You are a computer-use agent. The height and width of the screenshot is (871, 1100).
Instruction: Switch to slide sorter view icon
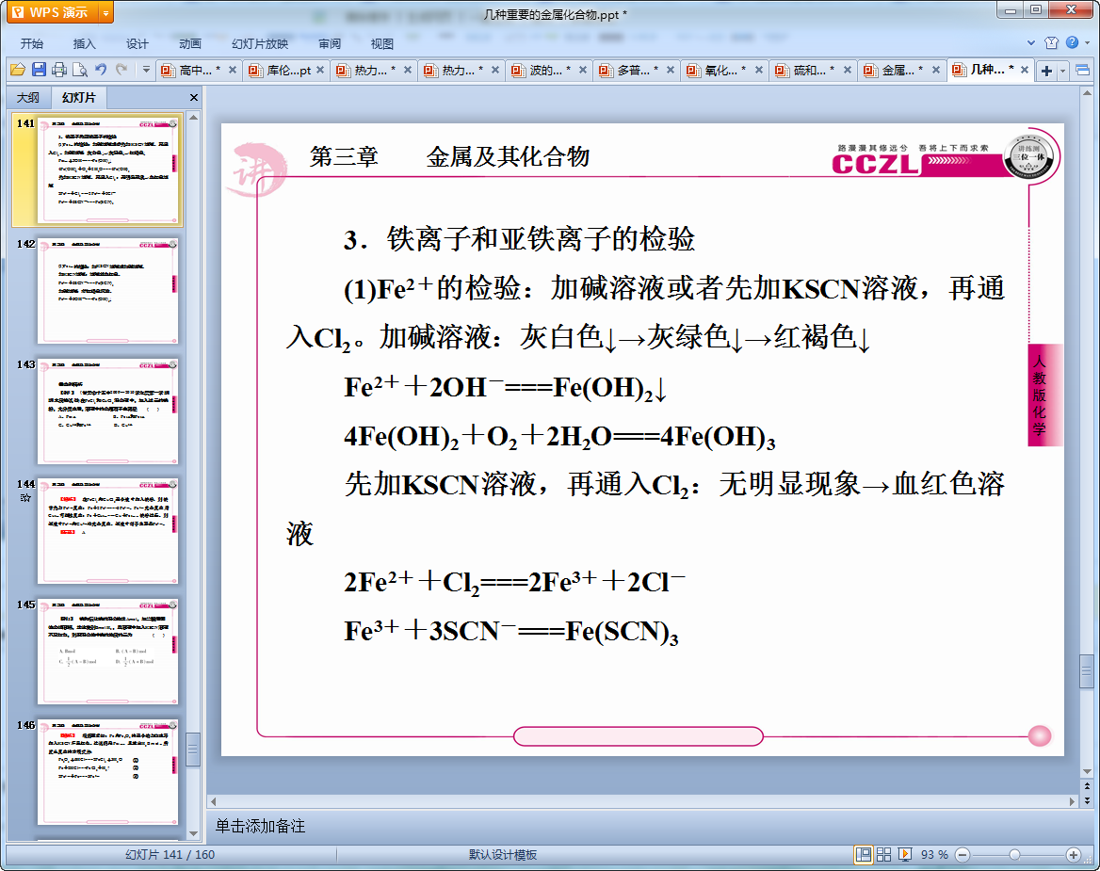(x=884, y=854)
